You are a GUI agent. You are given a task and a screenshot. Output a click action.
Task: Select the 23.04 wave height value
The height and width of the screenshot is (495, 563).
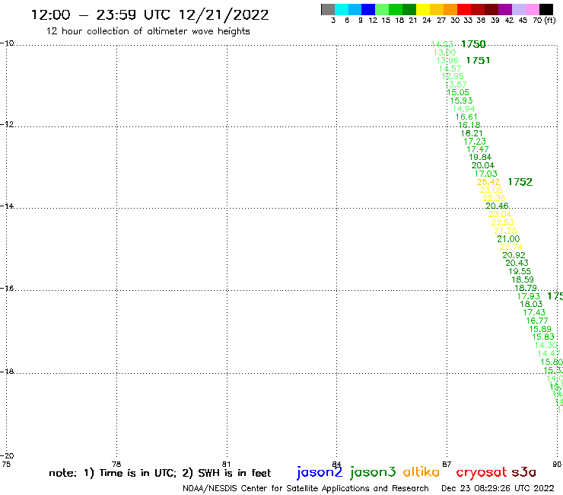pyautogui.click(x=500, y=214)
